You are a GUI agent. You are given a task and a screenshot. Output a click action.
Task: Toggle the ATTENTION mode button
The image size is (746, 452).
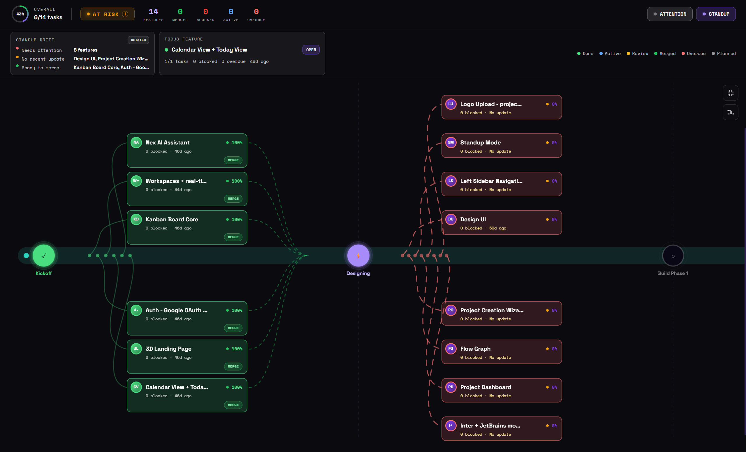tap(670, 14)
